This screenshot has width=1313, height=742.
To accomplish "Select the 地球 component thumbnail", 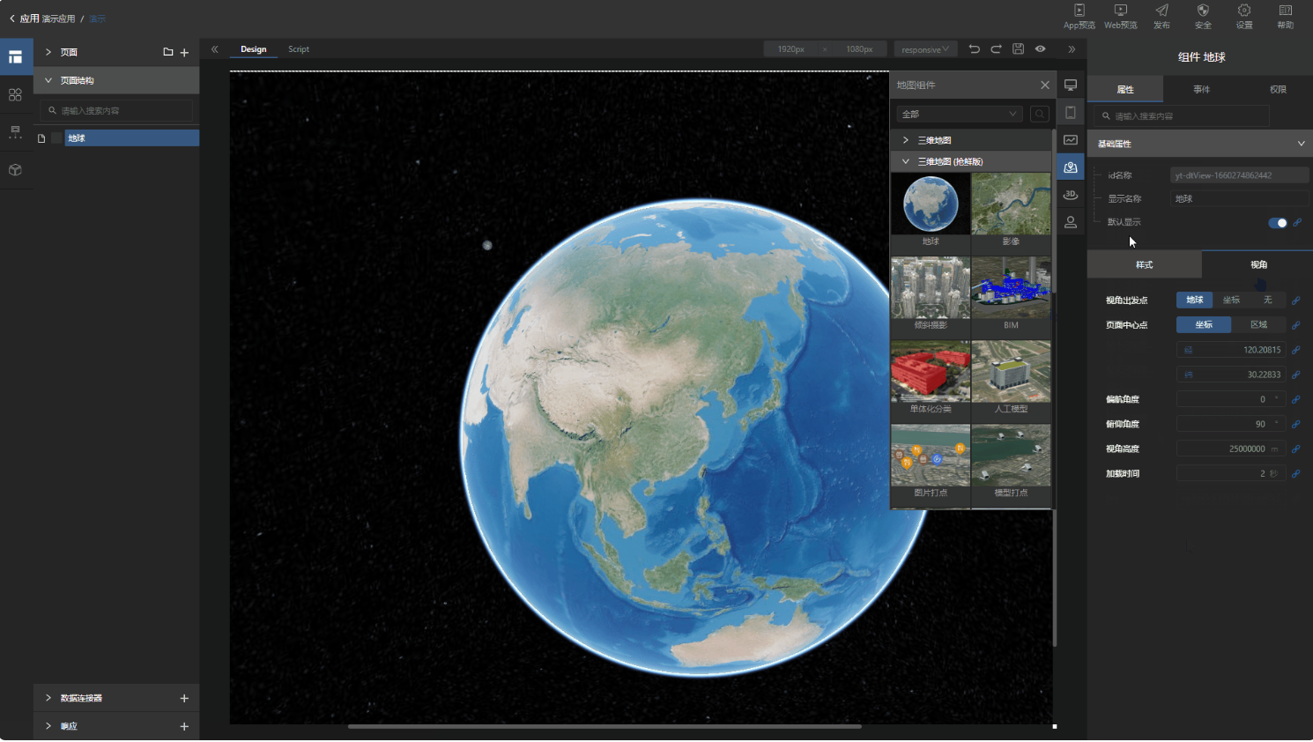I will [x=931, y=204].
